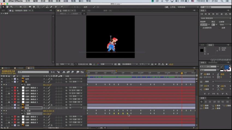Hide layer 6 with its eye toggle

click(x=2, y=79)
